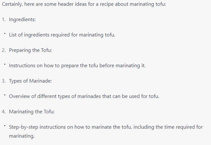
Task: Click the list number "3."
Action: [x=4, y=81]
